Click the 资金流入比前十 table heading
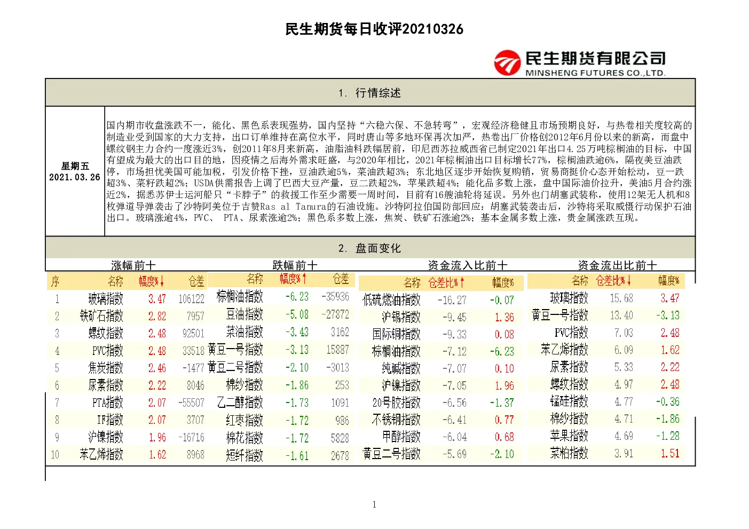749x529 pixels. coord(468,265)
